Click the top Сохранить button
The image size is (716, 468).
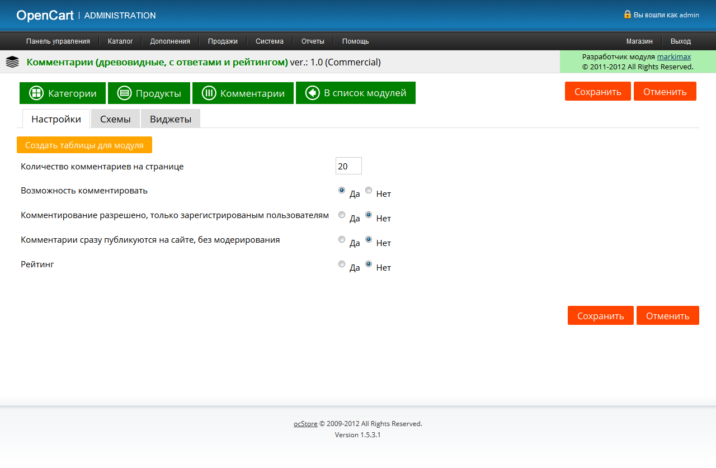pos(598,92)
